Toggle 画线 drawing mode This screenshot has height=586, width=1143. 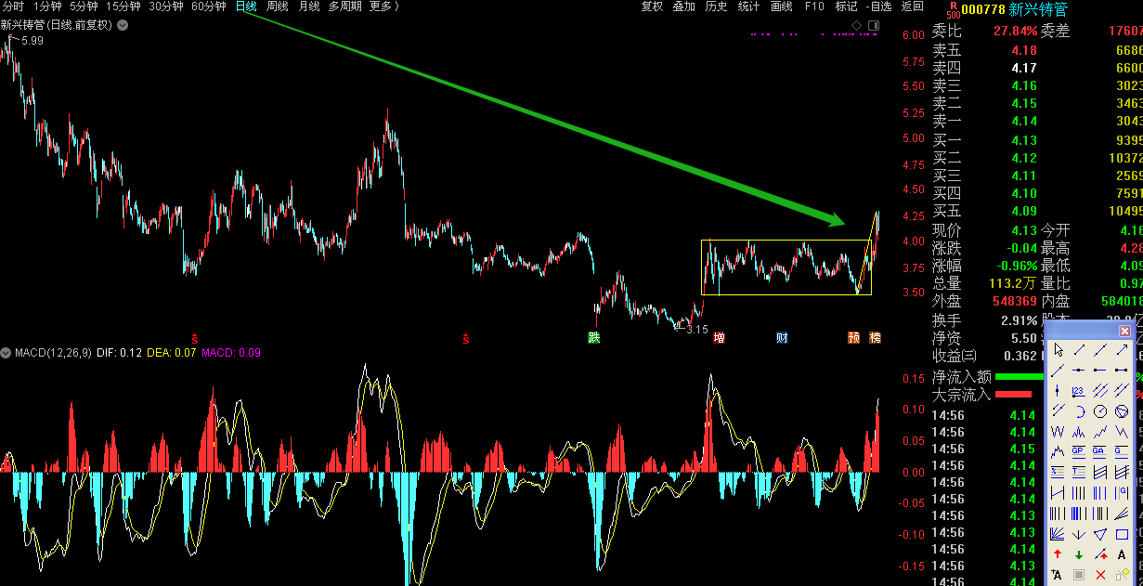pyautogui.click(x=782, y=7)
